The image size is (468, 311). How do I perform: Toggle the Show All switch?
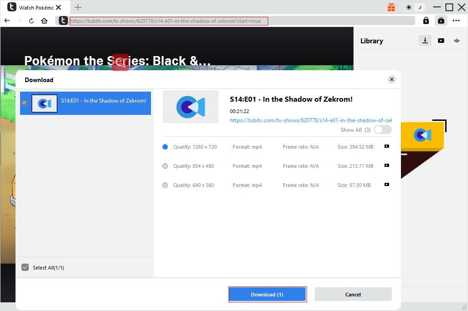(x=382, y=130)
